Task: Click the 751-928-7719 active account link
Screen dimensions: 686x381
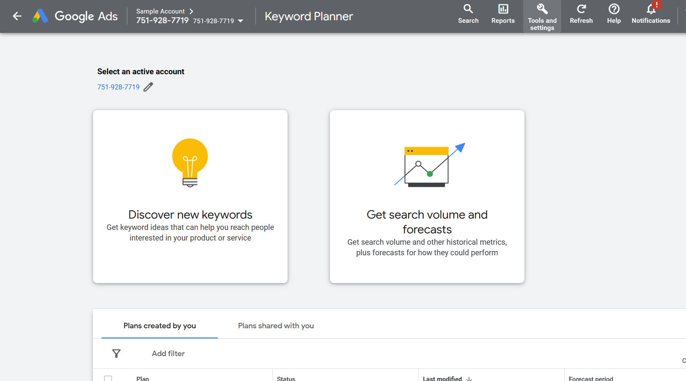Action: 118,87
